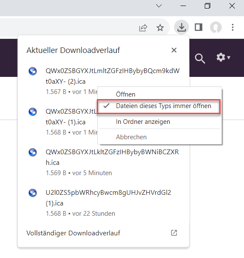
Task: Open the user profile avatar
Action: 216,27
